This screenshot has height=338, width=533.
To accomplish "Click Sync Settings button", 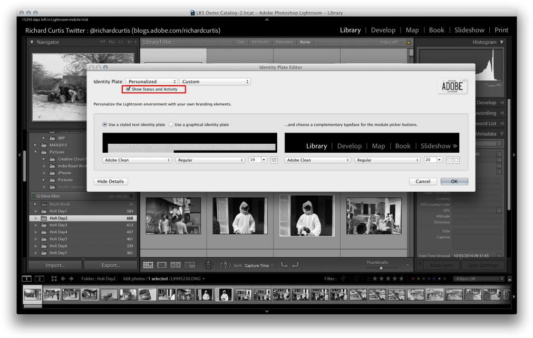I will coord(483,265).
